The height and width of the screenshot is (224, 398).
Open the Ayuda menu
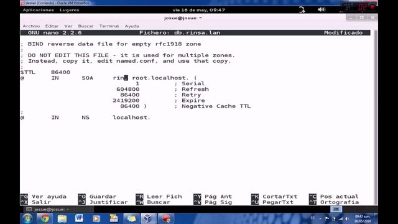click(x=132, y=26)
